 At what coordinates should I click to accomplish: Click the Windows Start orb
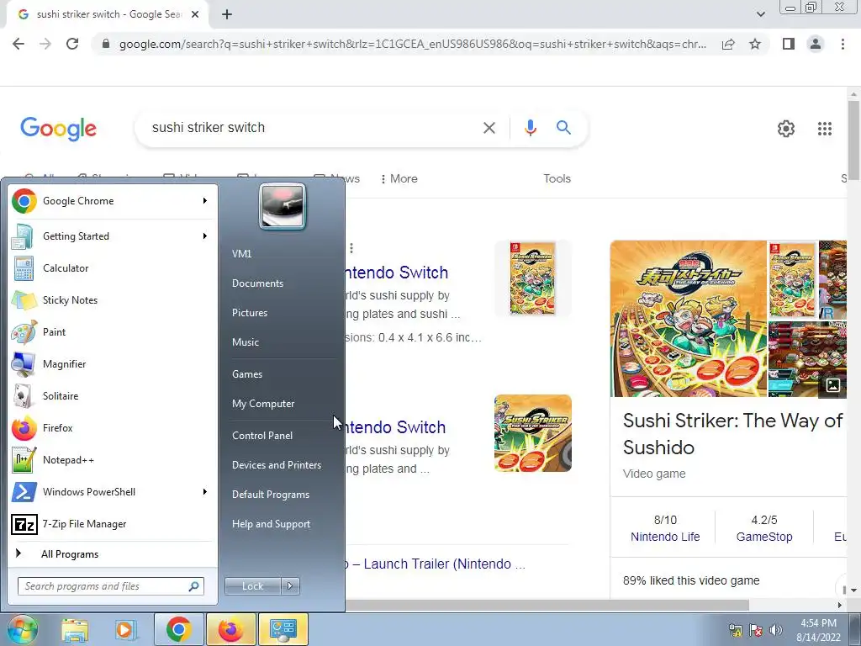[23, 629]
